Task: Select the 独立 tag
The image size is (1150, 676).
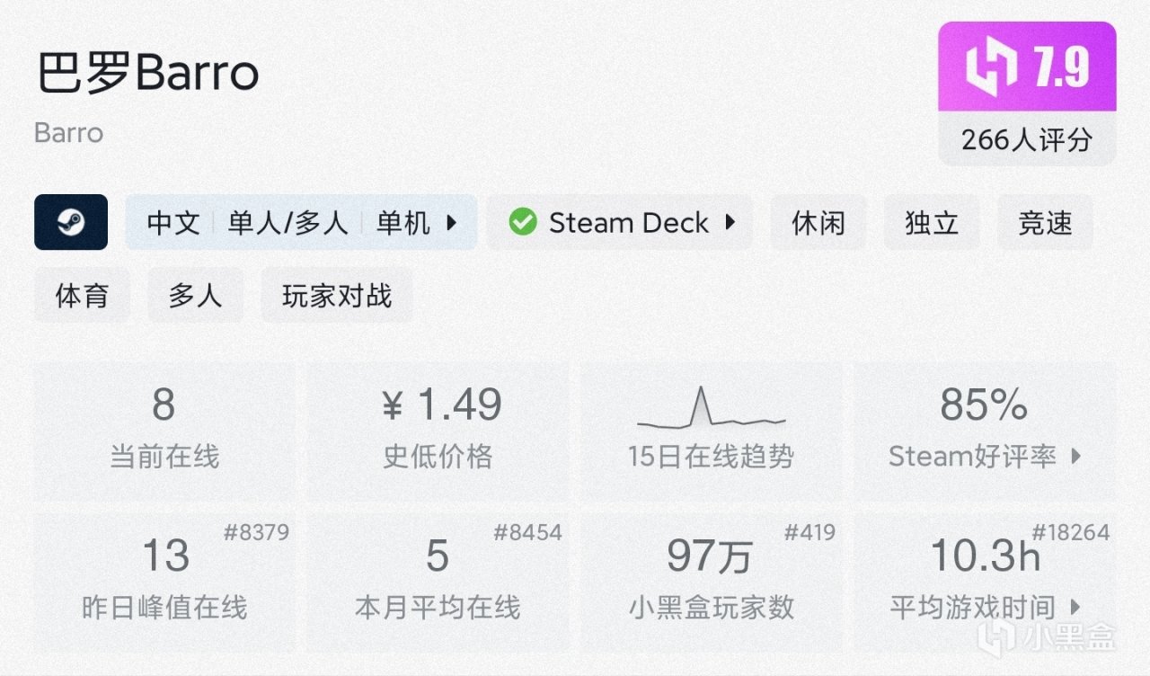Action: pyautogui.click(x=932, y=222)
